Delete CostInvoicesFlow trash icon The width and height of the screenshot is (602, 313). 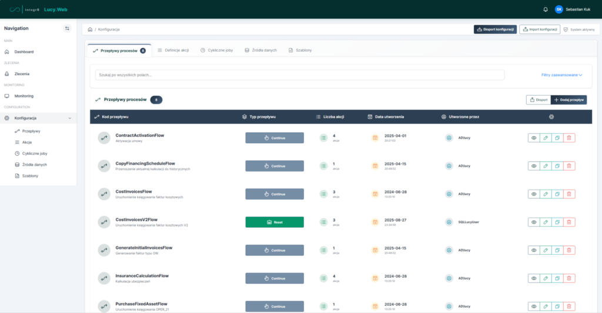coord(569,194)
